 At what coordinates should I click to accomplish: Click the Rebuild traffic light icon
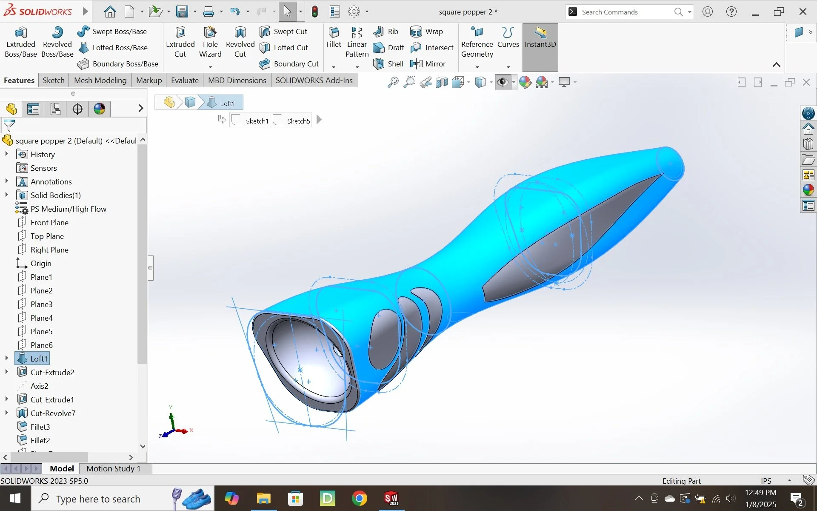[315, 12]
